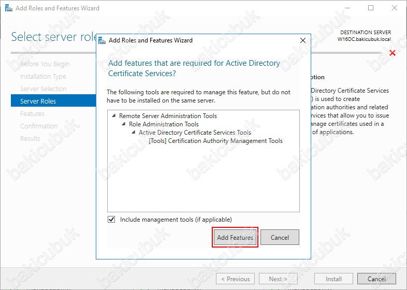Click 'The following tools are required' text
The height and width of the screenshot is (290, 407).
198,96
